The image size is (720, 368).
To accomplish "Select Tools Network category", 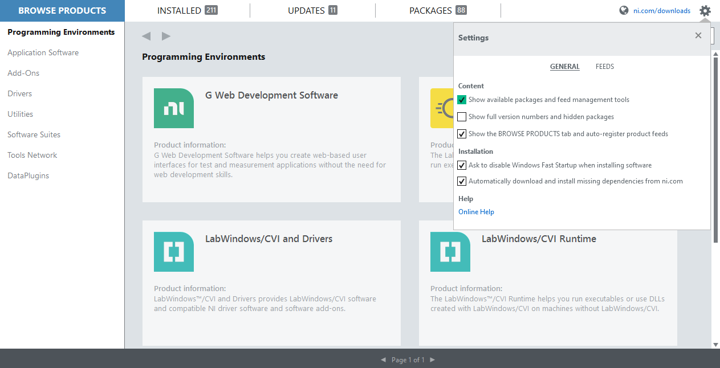I will point(32,156).
